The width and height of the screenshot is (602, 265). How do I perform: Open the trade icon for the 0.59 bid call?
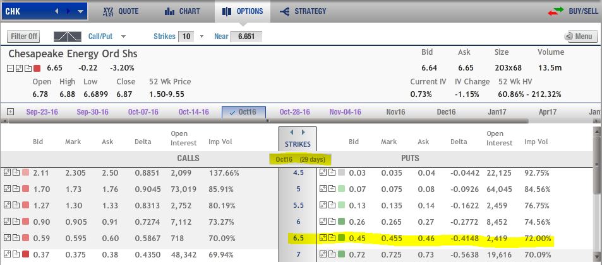pyautogui.click(x=7, y=238)
